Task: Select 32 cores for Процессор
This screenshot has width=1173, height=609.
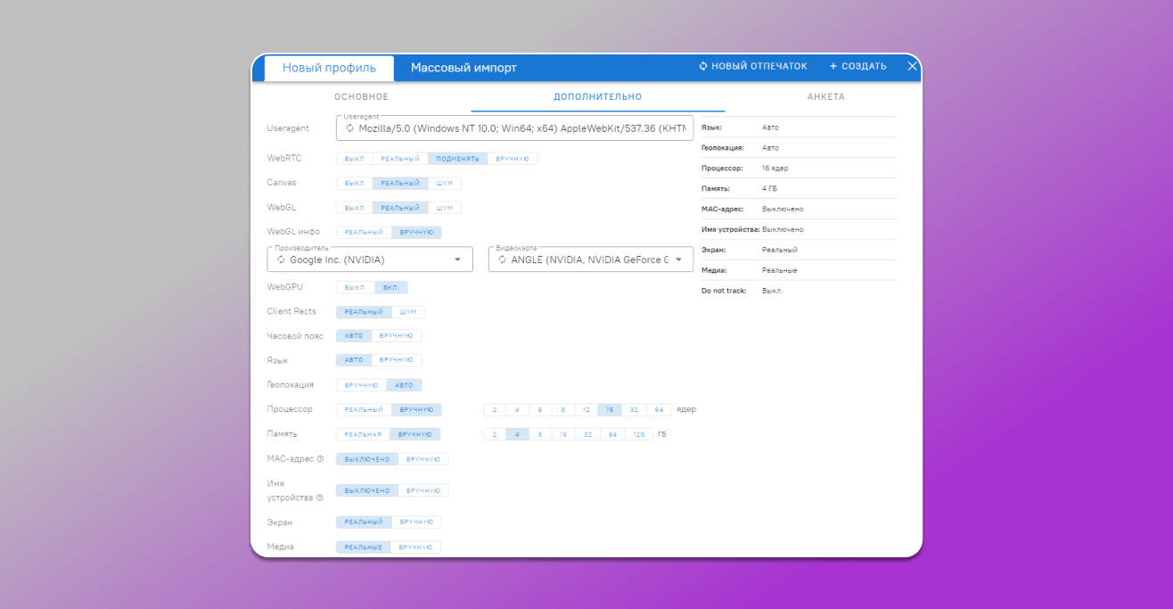Action: coord(634,410)
